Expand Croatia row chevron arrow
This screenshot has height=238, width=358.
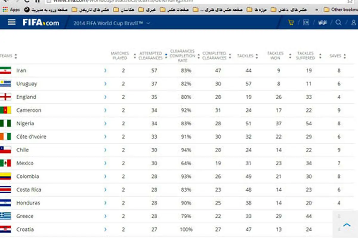click(x=105, y=229)
